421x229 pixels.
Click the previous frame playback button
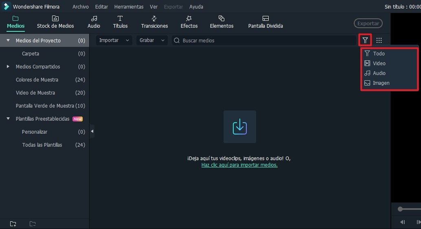tap(402, 222)
